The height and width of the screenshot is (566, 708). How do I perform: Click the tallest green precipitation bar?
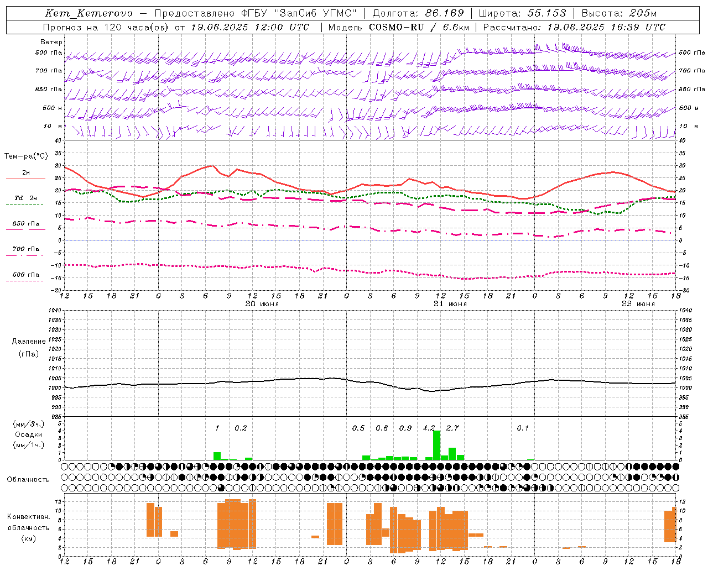pos(436,445)
